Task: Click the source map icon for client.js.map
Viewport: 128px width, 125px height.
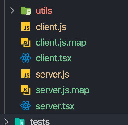Action: [x=26, y=42]
